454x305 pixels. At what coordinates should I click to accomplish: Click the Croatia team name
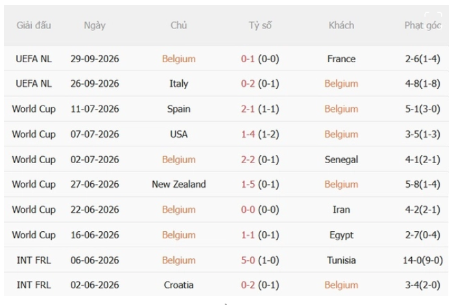point(178,285)
